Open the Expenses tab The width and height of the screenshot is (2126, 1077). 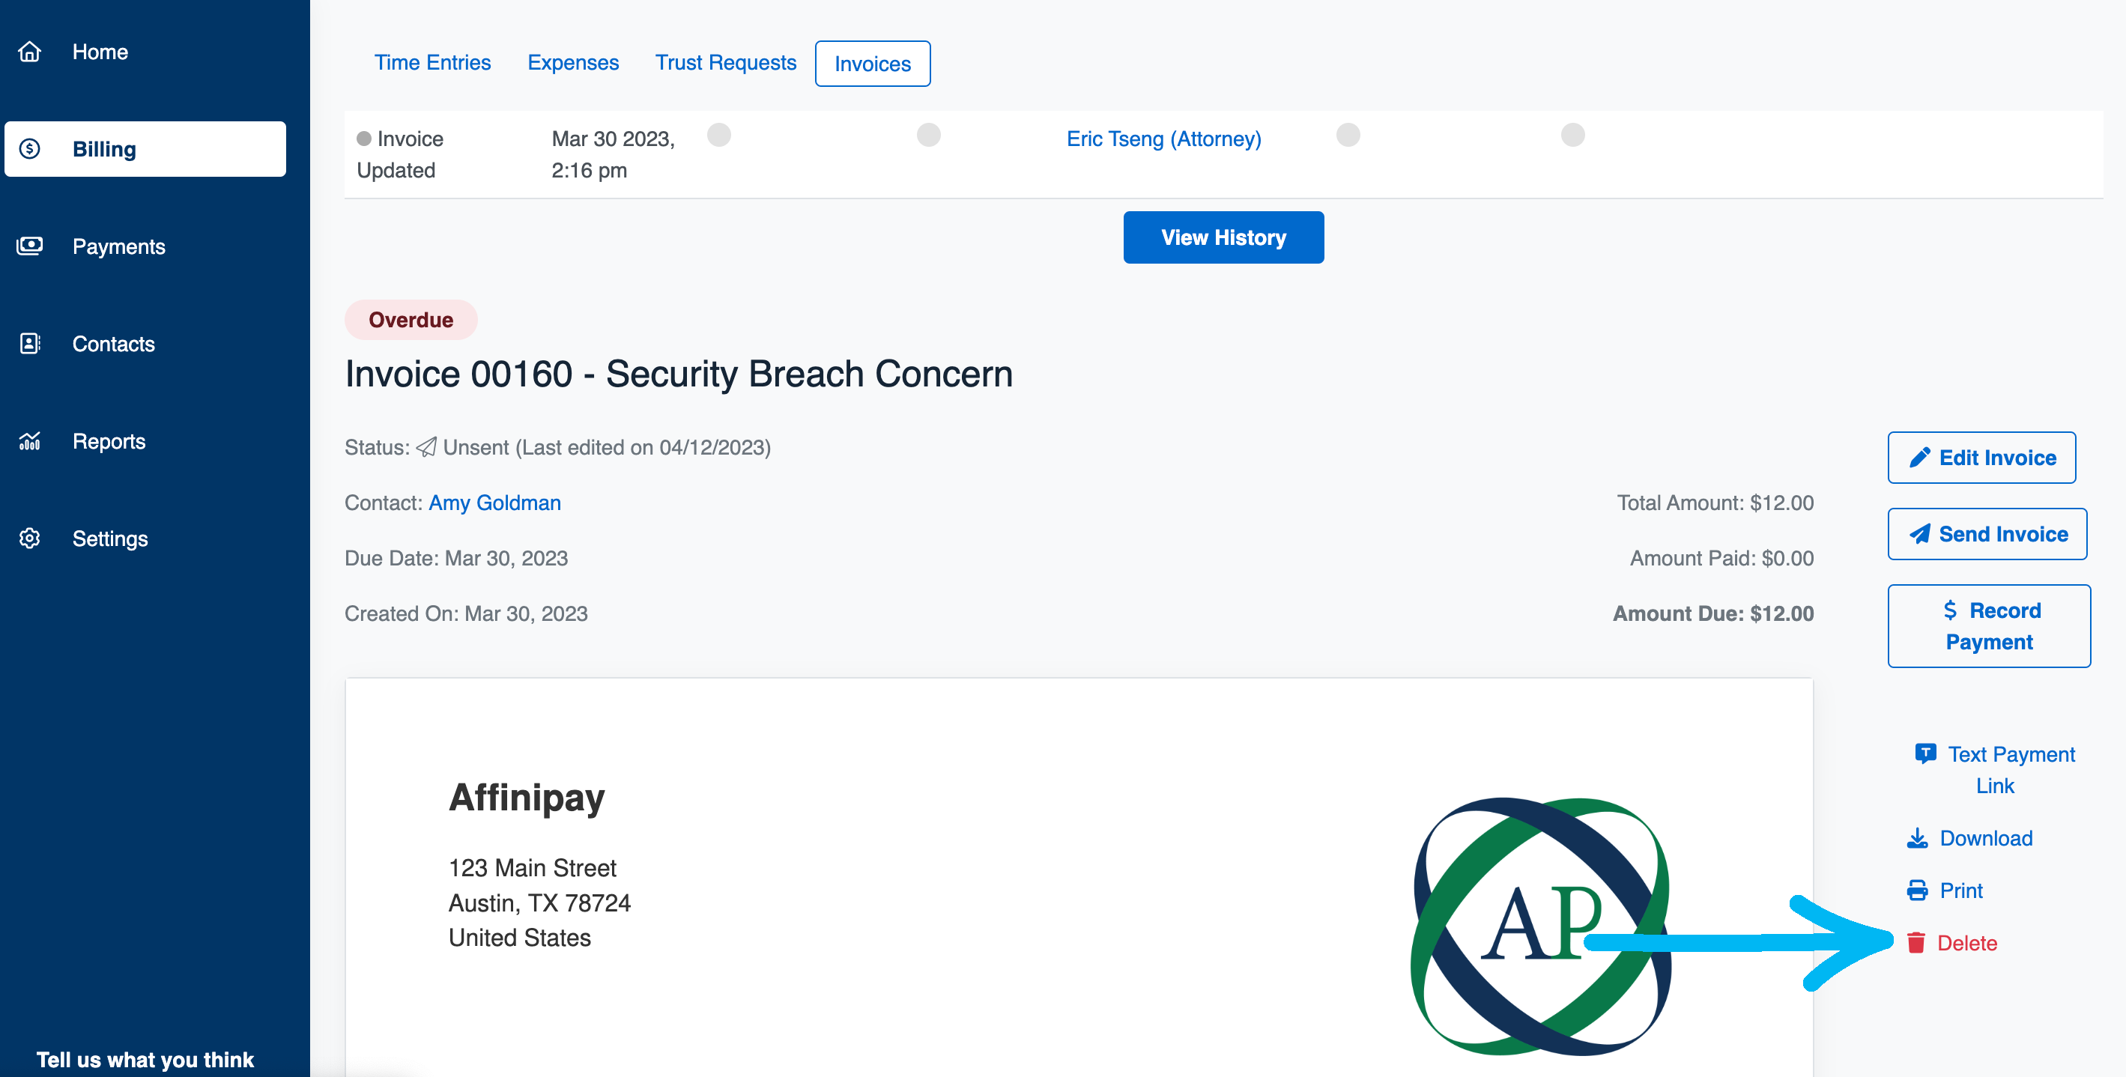tap(573, 63)
